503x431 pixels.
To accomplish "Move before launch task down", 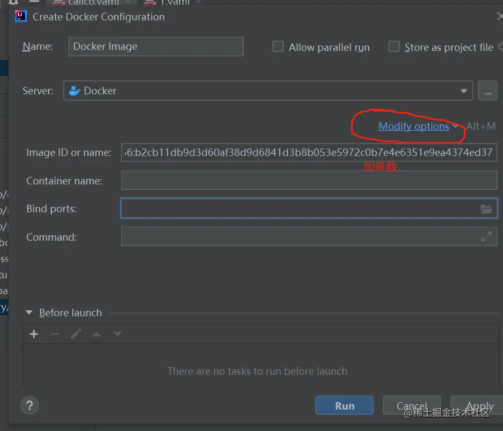I will [118, 334].
